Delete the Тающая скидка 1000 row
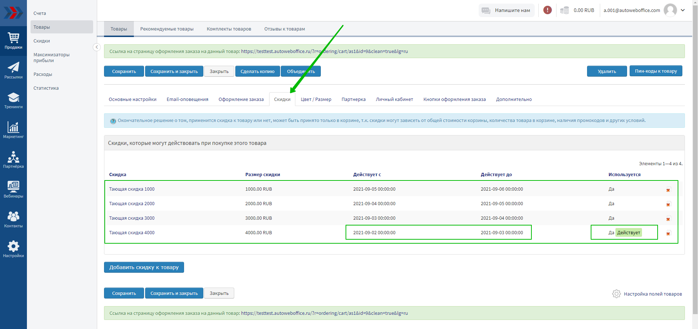 pyautogui.click(x=668, y=190)
